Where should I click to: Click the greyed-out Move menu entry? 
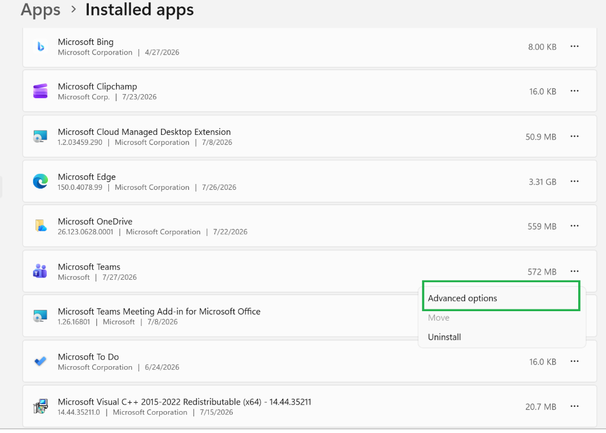point(501,318)
